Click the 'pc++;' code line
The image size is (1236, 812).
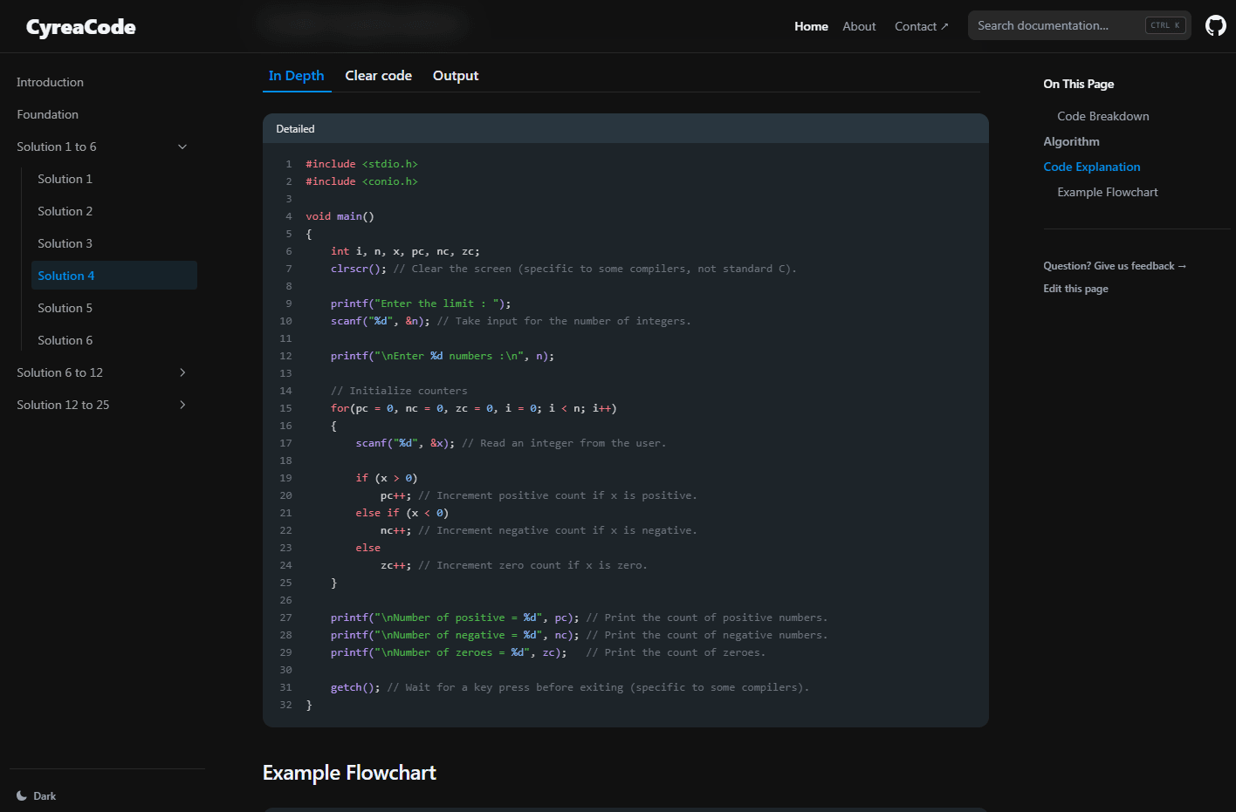(539, 495)
